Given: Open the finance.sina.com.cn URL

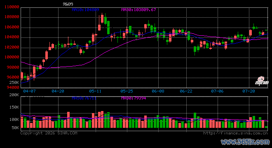Looking at the screenshot, I should click(x=235, y=133).
